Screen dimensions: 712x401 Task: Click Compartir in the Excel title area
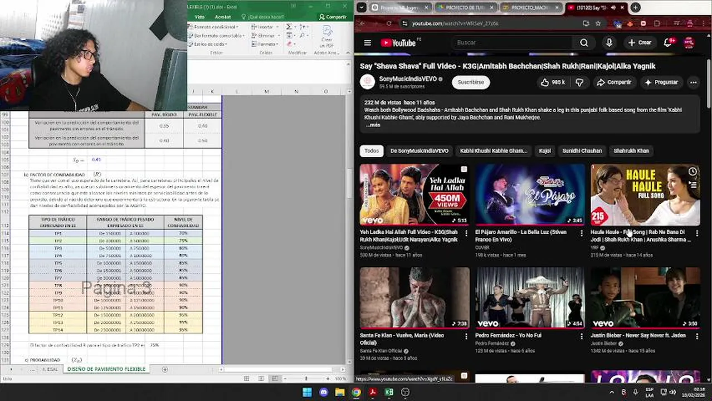tap(333, 17)
